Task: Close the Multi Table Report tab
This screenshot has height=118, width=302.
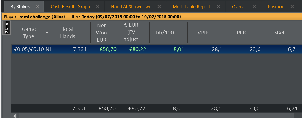Action: tap(218, 6)
